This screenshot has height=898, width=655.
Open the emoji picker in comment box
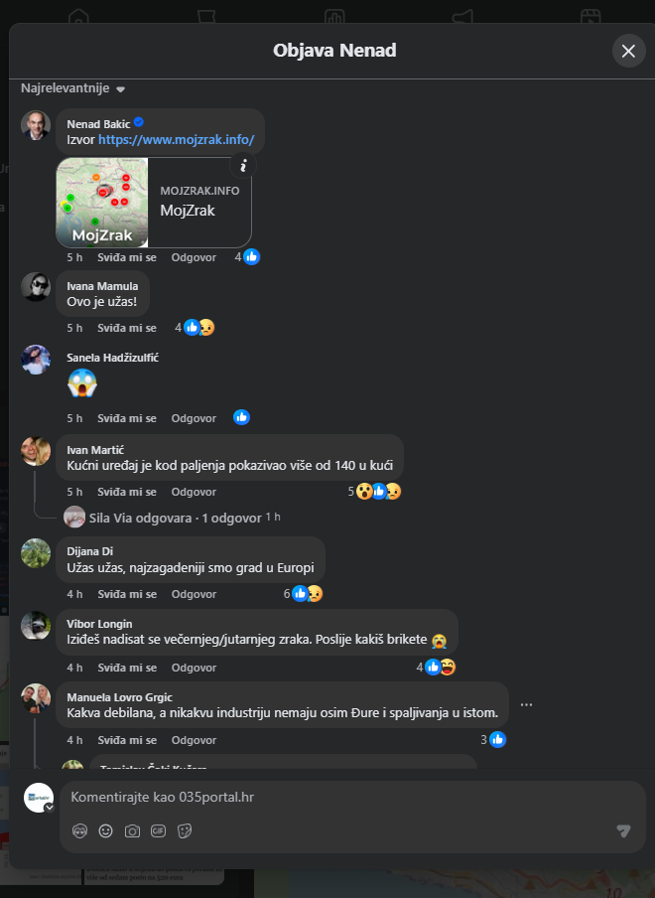(106, 831)
